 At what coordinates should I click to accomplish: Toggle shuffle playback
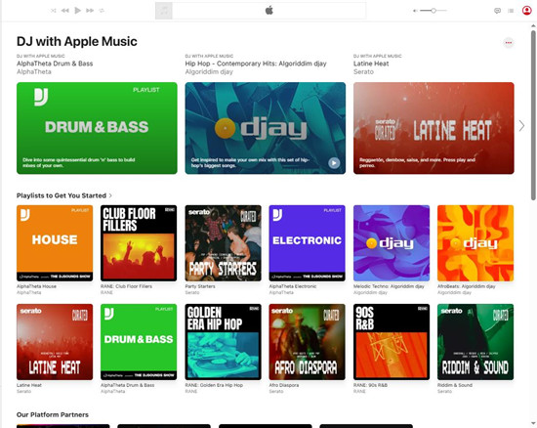(54, 11)
